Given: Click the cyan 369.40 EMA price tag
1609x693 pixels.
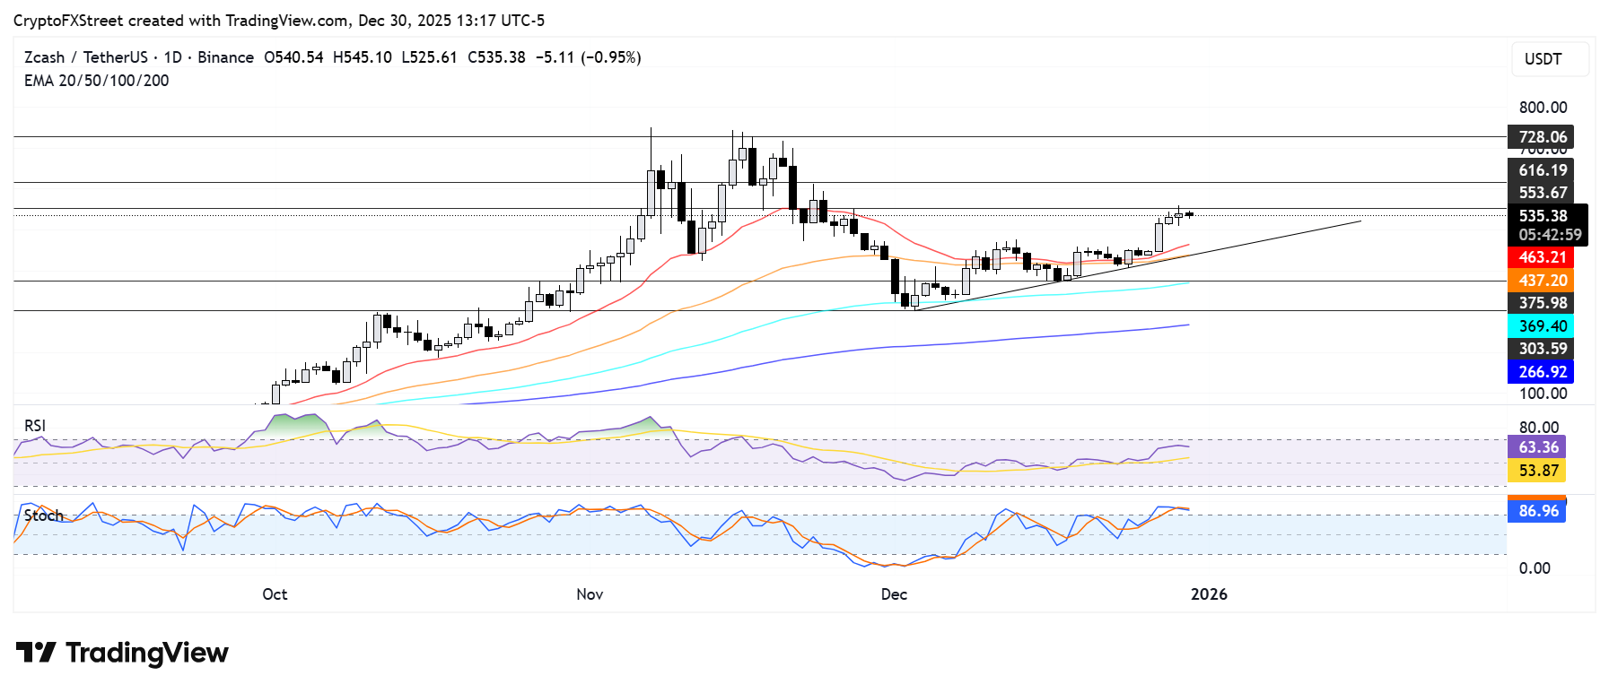Looking at the screenshot, I should tap(1541, 326).
